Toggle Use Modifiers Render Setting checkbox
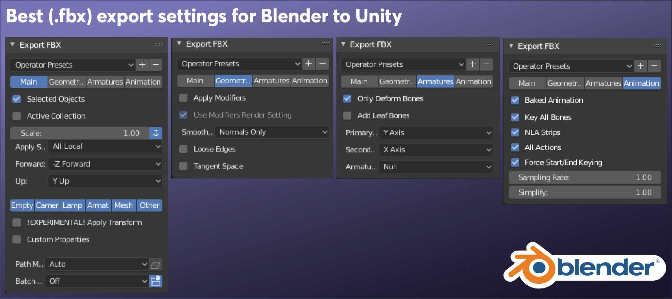 pos(183,115)
